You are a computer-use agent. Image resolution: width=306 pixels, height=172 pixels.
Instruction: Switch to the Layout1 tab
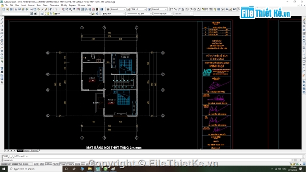27,151
